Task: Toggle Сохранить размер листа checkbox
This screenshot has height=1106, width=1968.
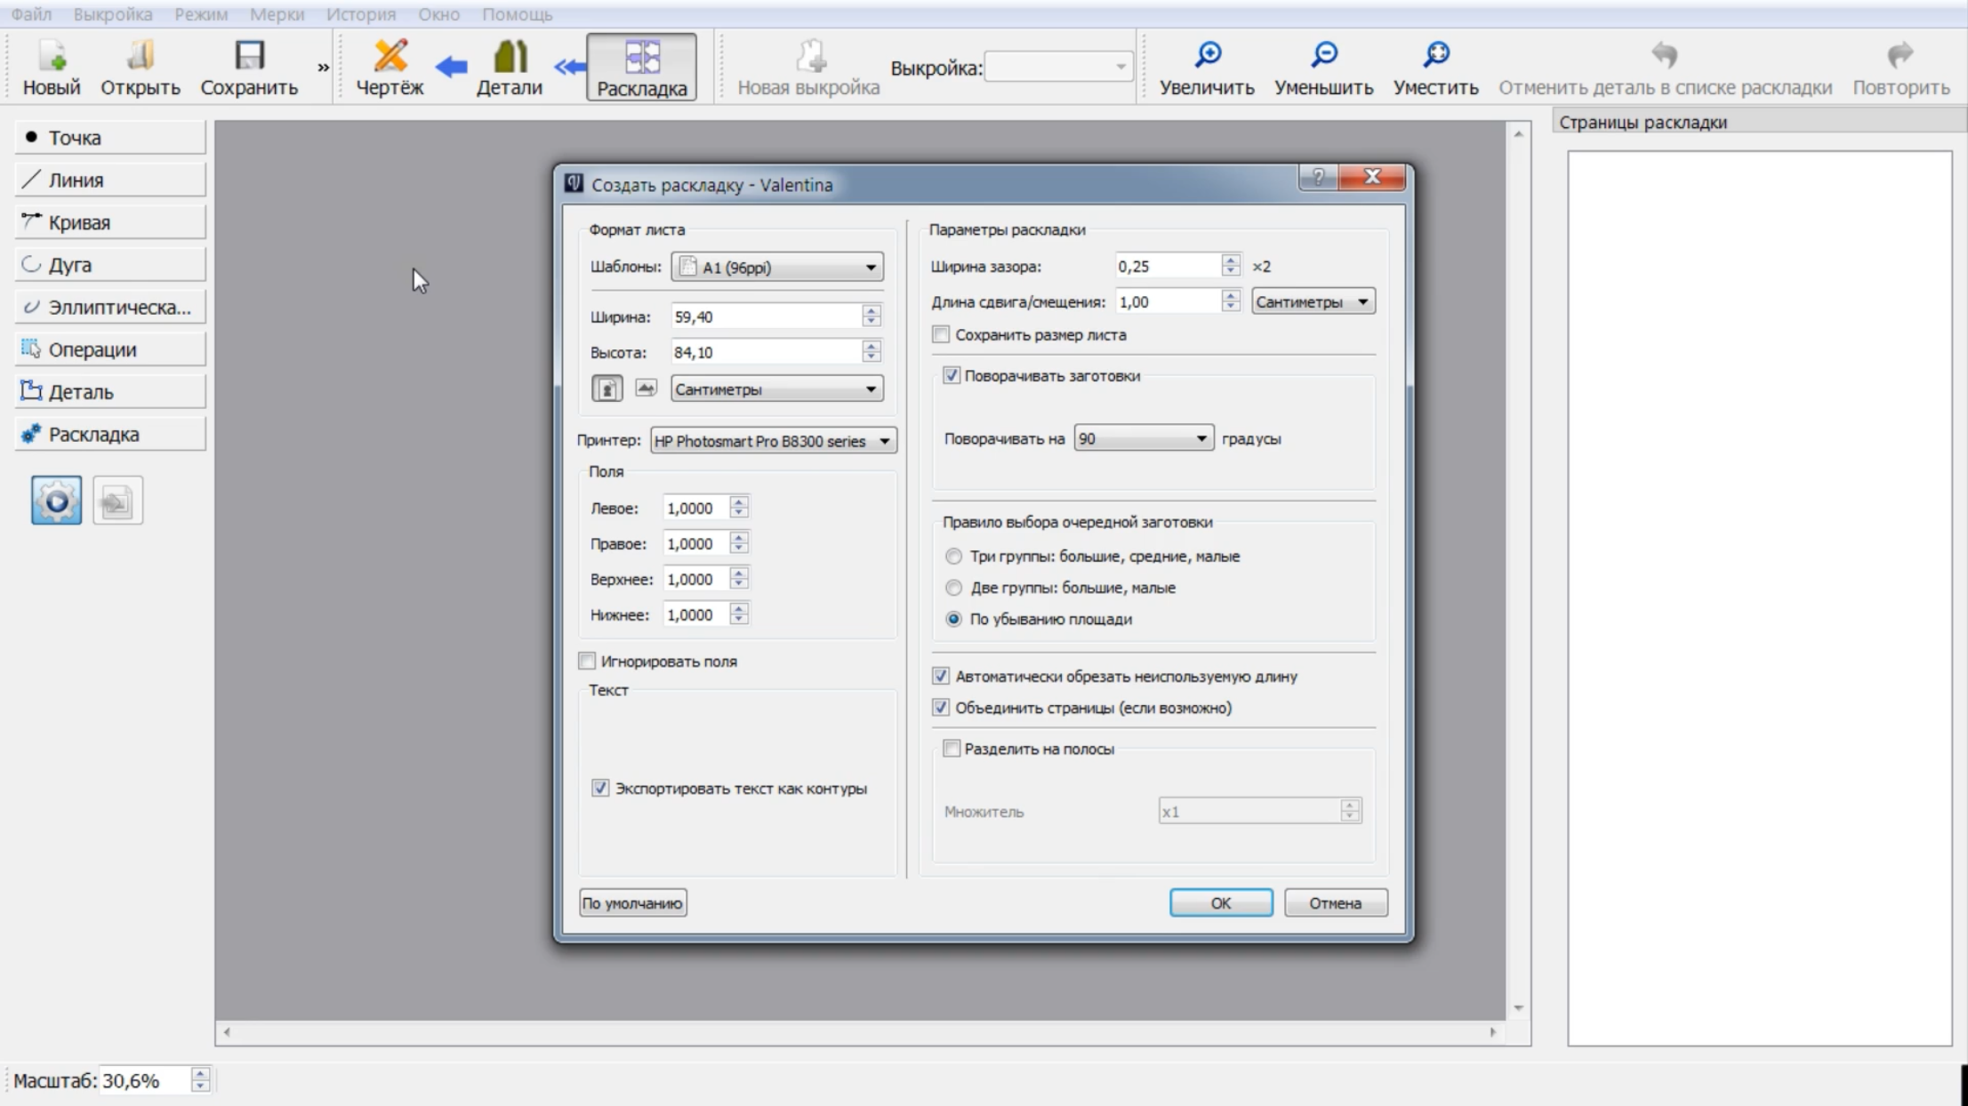Action: click(941, 335)
